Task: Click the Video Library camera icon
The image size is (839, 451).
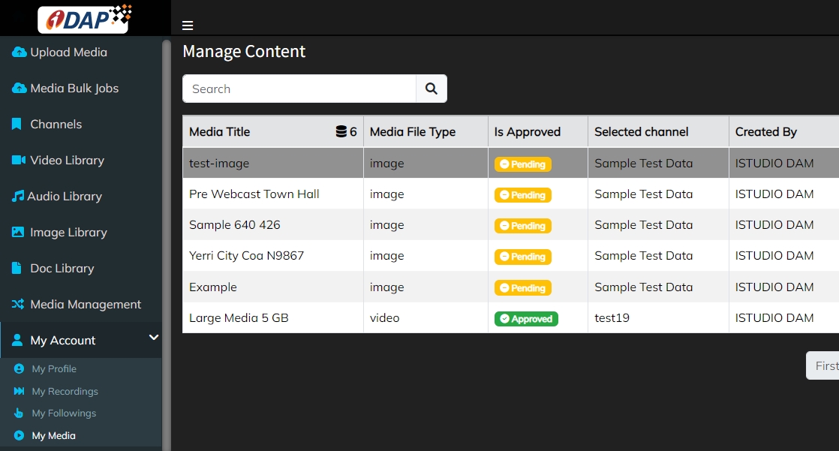Action: tap(19, 160)
